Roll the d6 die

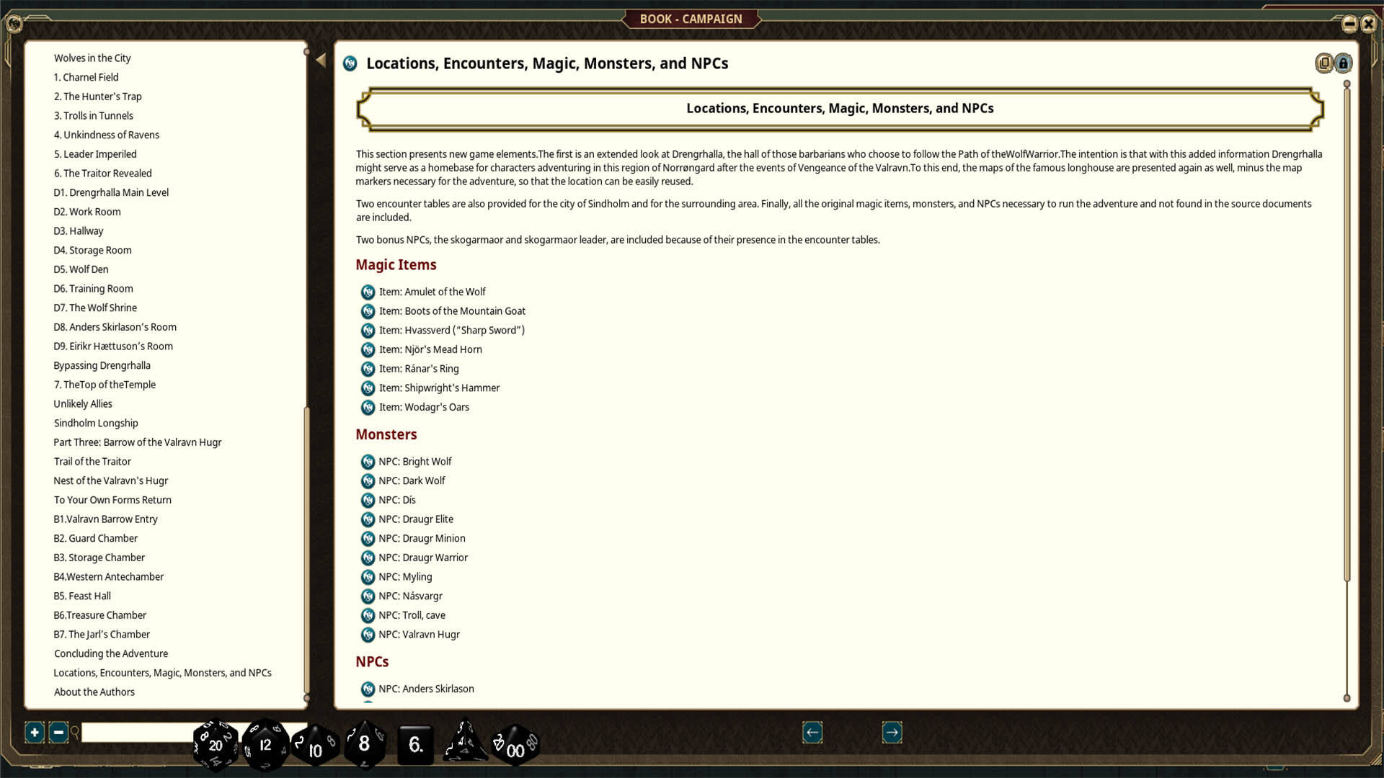point(414,744)
